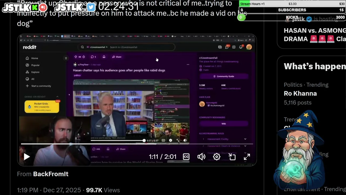Click the wizard mascot overlay
The image size is (346, 195).
pos(300,150)
